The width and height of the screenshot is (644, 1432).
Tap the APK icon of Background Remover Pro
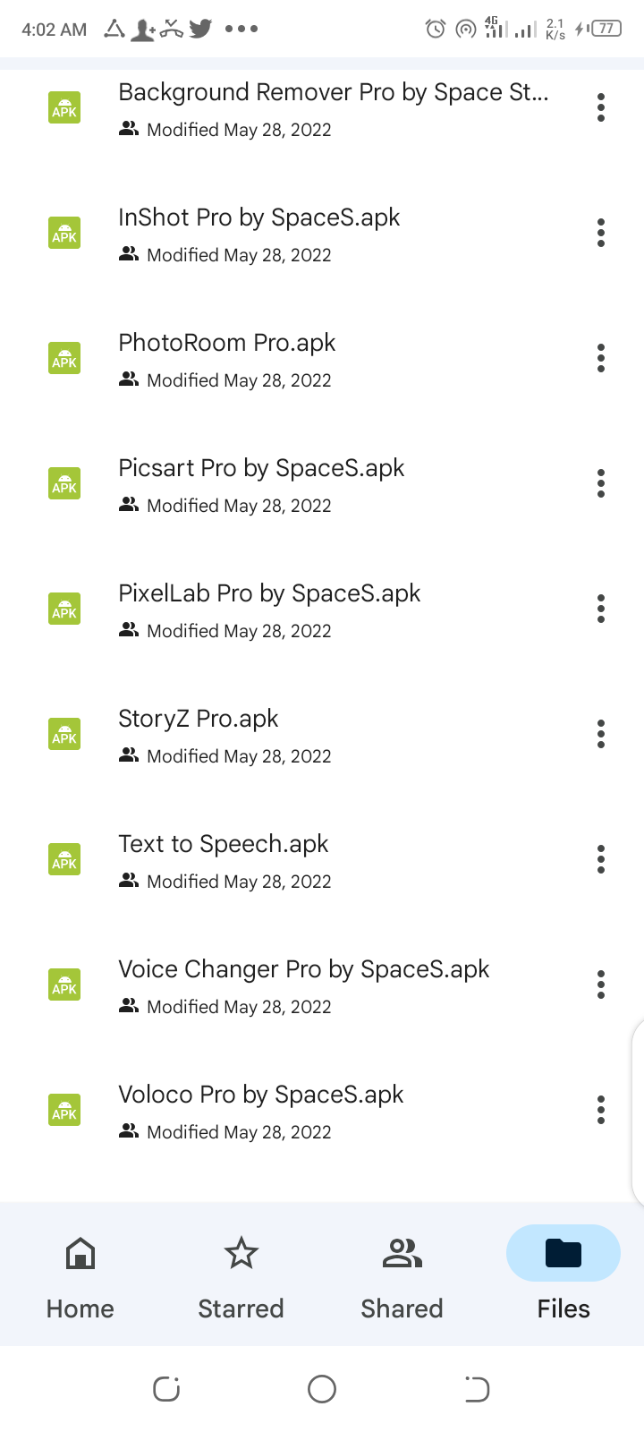pyautogui.click(x=64, y=107)
